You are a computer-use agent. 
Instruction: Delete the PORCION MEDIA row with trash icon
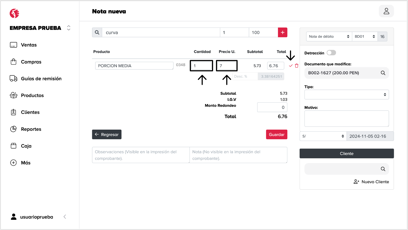click(296, 66)
